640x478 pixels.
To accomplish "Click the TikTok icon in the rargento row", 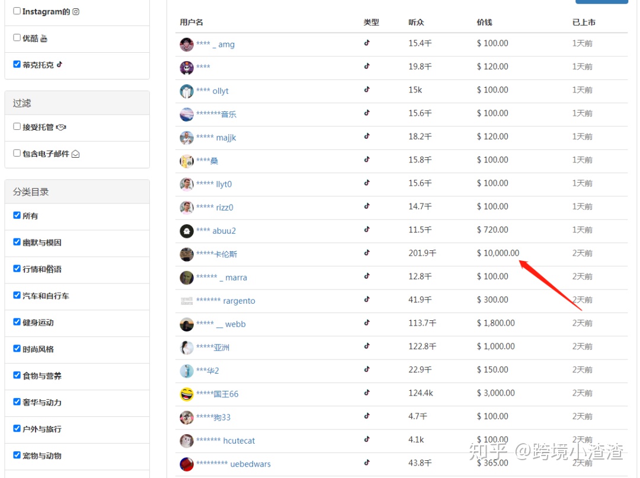I will coord(367,299).
